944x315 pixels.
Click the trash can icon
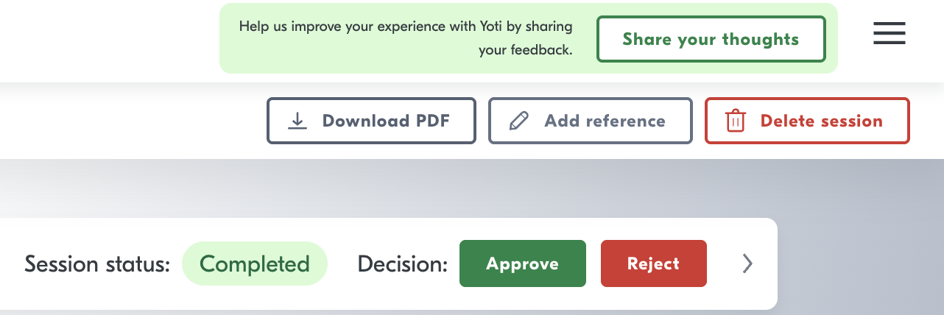[735, 121]
